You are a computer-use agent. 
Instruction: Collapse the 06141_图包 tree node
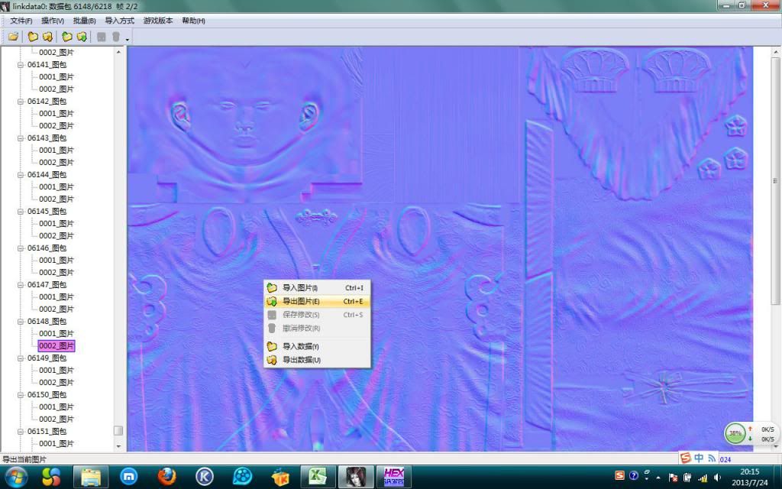[21, 65]
